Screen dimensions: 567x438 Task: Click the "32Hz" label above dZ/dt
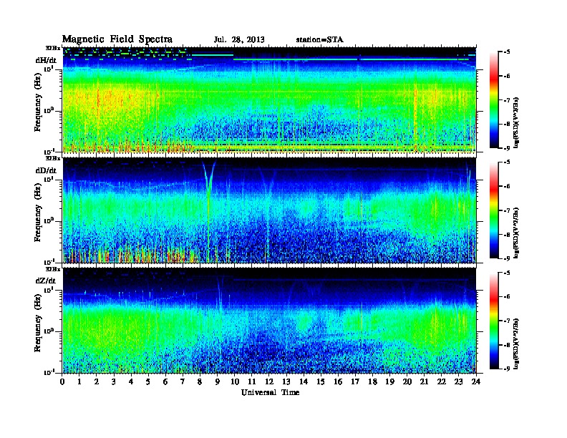point(53,269)
